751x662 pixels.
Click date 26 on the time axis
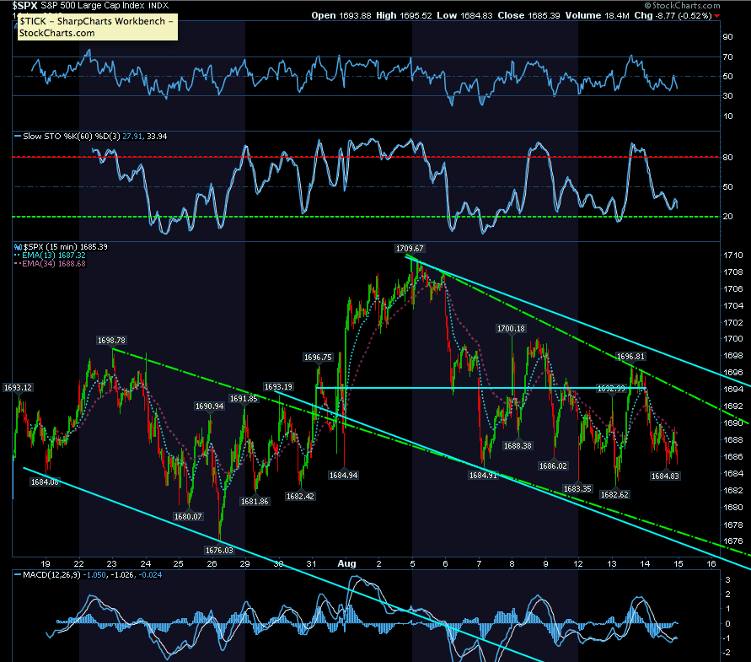tap(212, 563)
